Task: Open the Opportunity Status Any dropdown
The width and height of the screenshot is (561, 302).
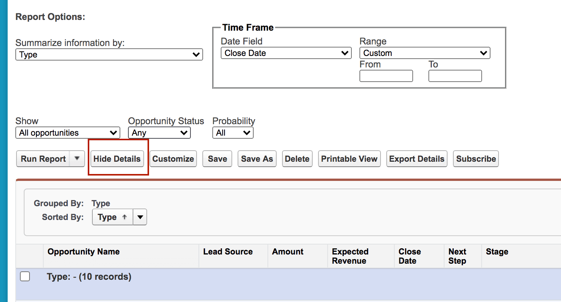Action: pos(159,133)
